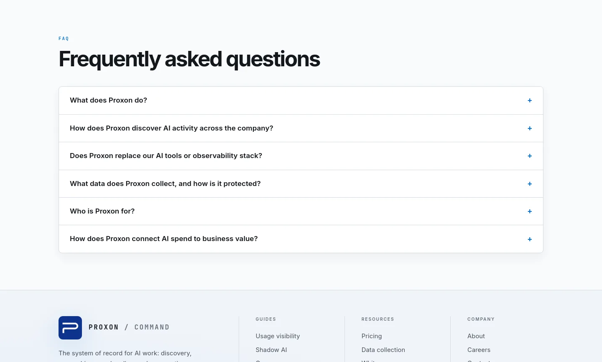The image size is (602, 362).
Task: Open the 'Who is Proxon for?' question
Action: pyautogui.click(x=301, y=211)
